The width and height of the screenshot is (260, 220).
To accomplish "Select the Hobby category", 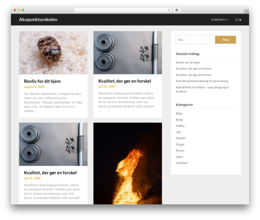I will click(x=180, y=126).
